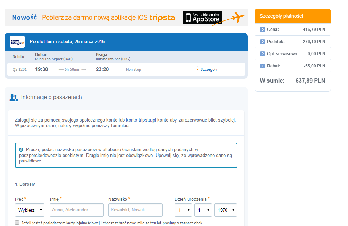Click the total 637,89 PLN
The width and height of the screenshot is (348, 226).
pos(310,81)
